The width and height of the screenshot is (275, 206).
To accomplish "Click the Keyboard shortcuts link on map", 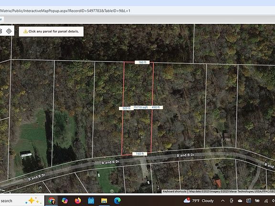I will tap(175, 192).
